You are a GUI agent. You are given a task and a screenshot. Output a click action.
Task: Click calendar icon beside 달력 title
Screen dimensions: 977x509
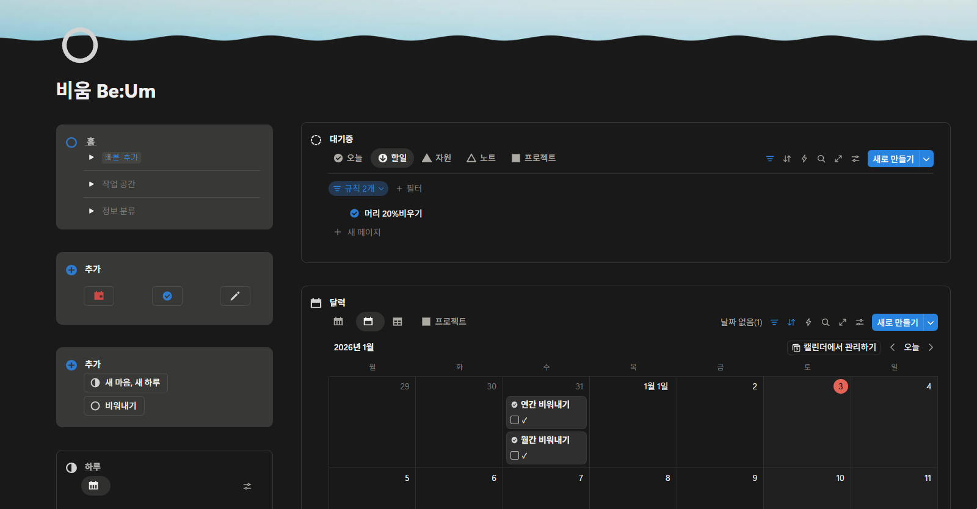[316, 303]
